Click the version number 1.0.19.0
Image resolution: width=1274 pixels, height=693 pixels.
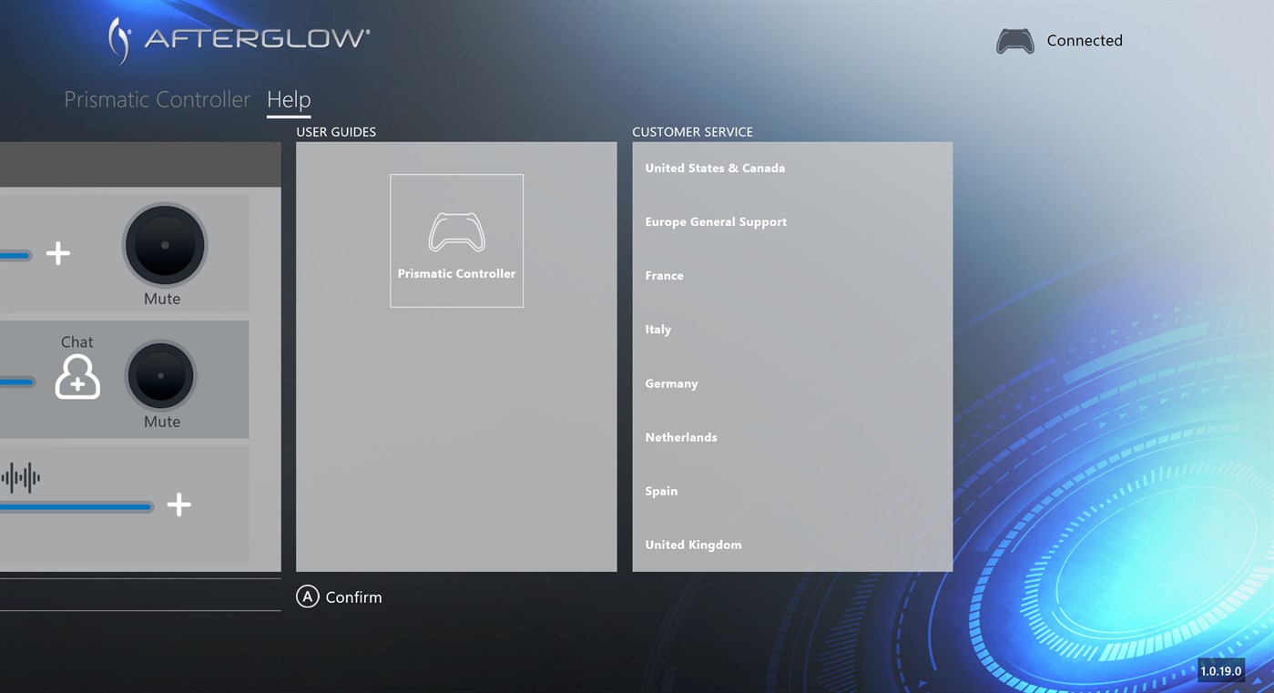[x=1221, y=670]
